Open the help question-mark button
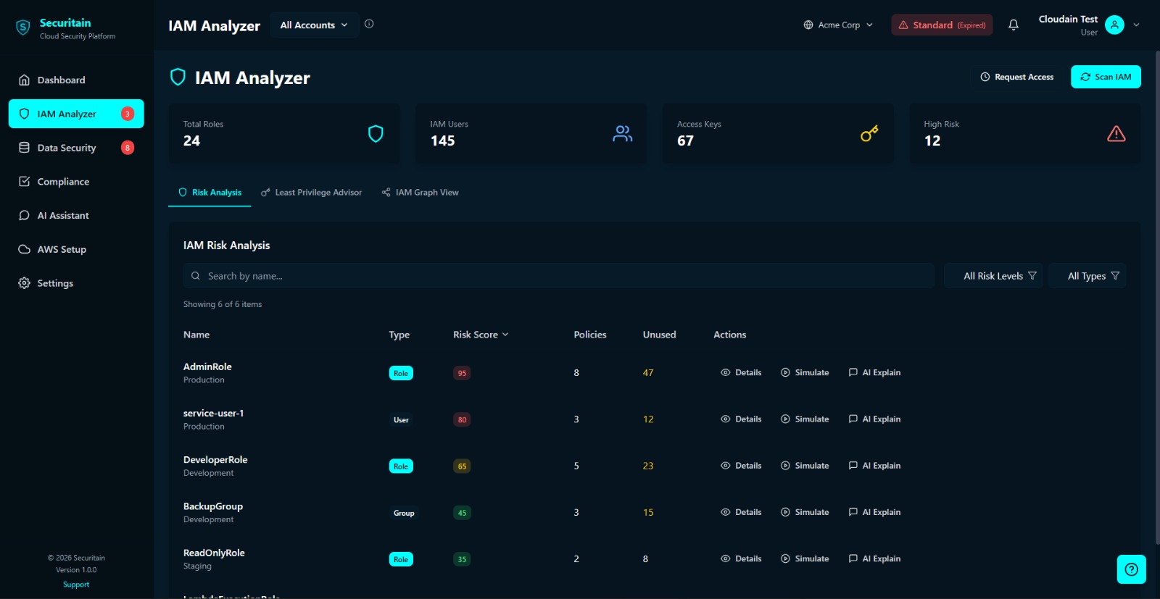Image resolution: width=1160 pixels, height=599 pixels. (x=1131, y=569)
